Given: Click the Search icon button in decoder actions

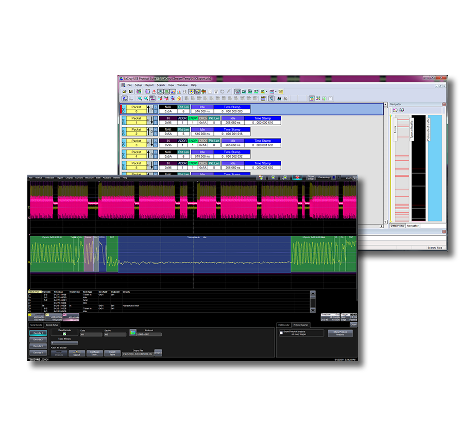Looking at the screenshot, I should click(77, 353).
